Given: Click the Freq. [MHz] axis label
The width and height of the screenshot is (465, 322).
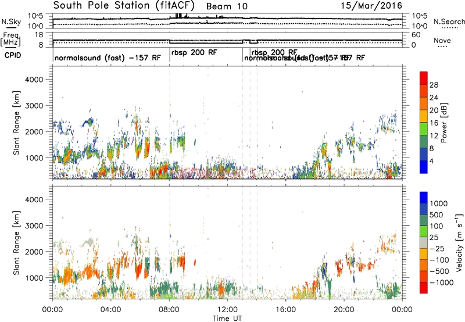Looking at the screenshot, I should click(x=10, y=39).
